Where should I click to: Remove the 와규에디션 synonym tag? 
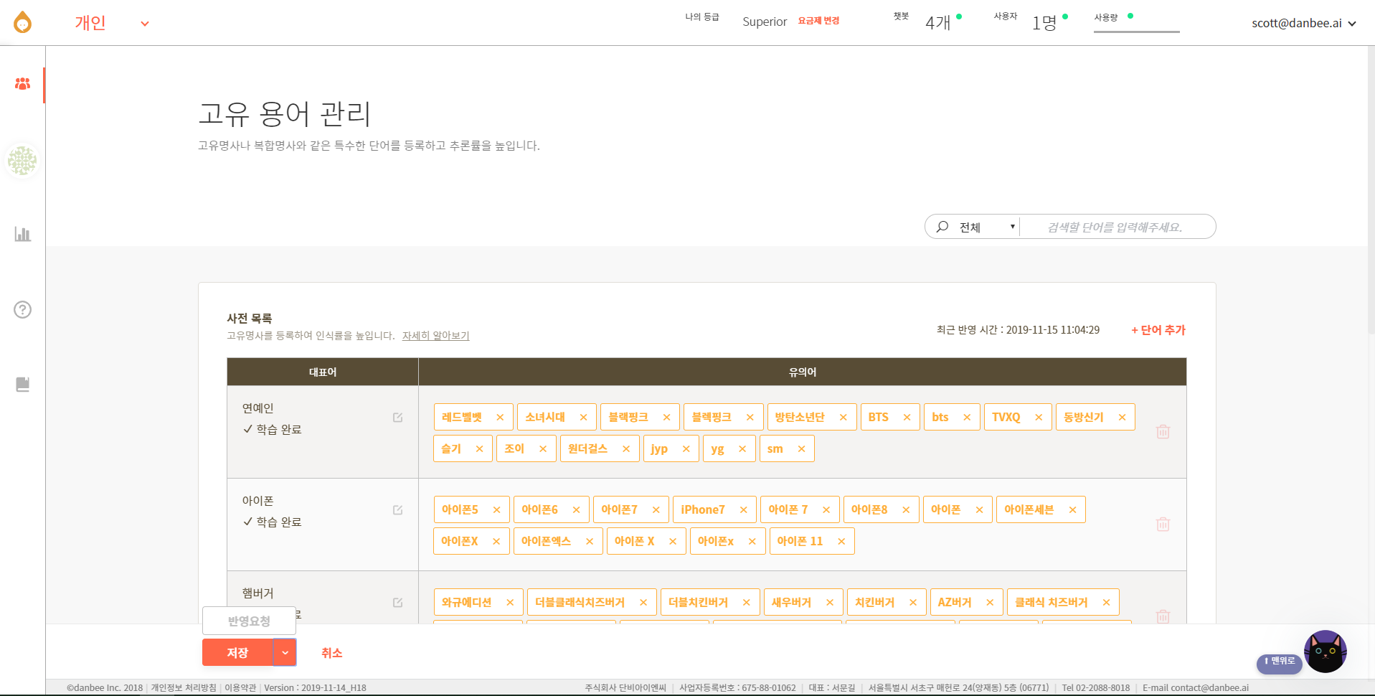510,603
